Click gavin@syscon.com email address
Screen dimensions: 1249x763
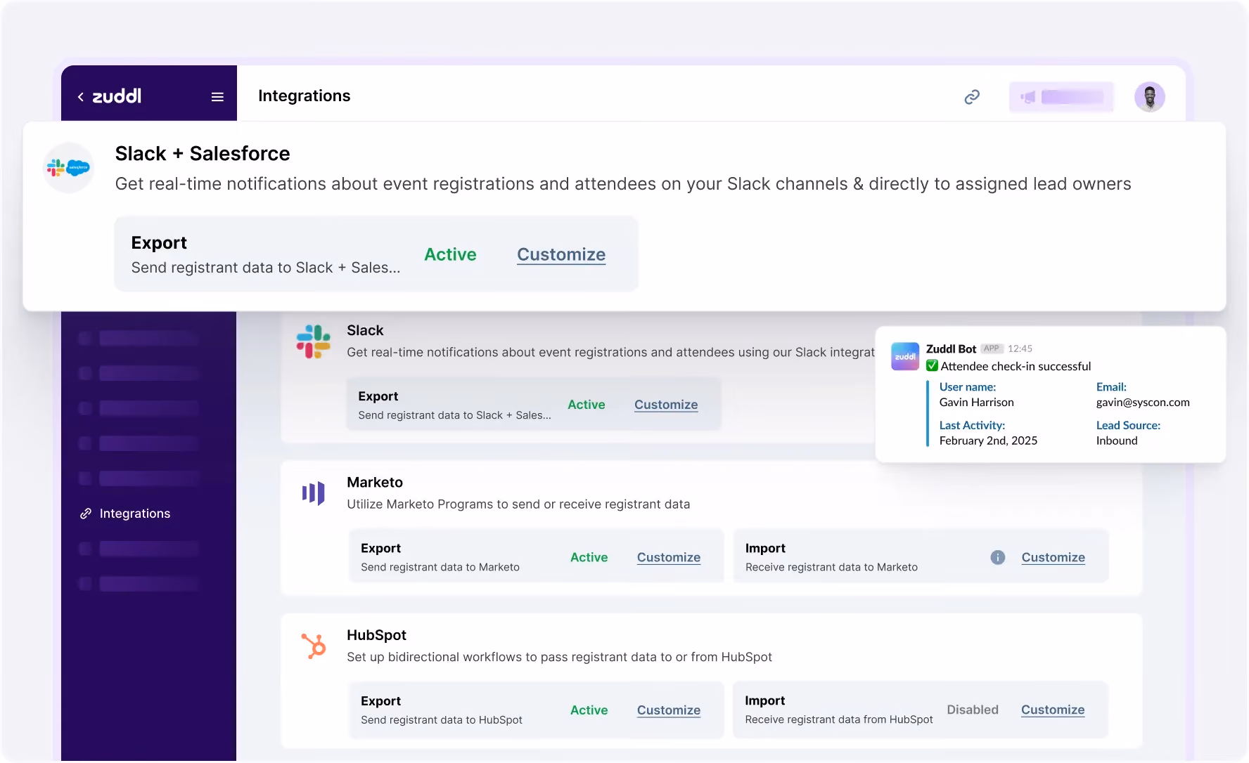point(1143,403)
